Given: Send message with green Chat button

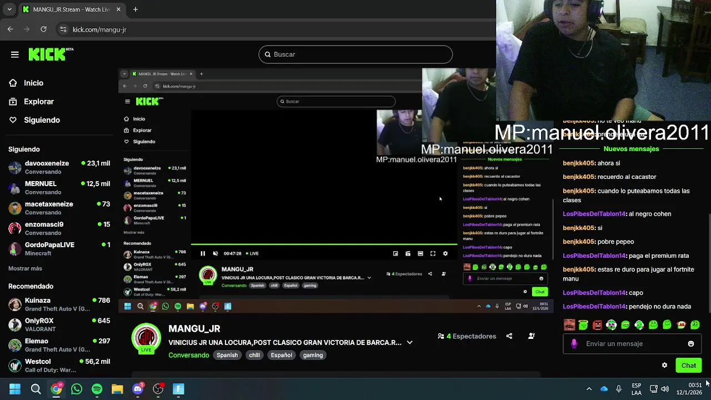Looking at the screenshot, I should (x=689, y=366).
